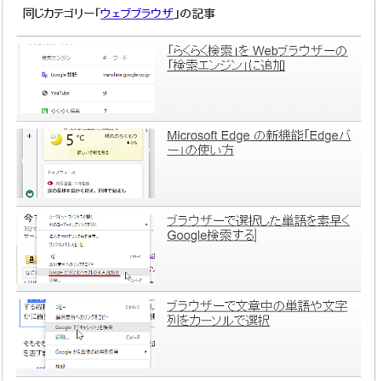Viewport: 383px width, 381px height.
Task: Click the Edge bar weather thumbnail
Action: [x=86, y=163]
